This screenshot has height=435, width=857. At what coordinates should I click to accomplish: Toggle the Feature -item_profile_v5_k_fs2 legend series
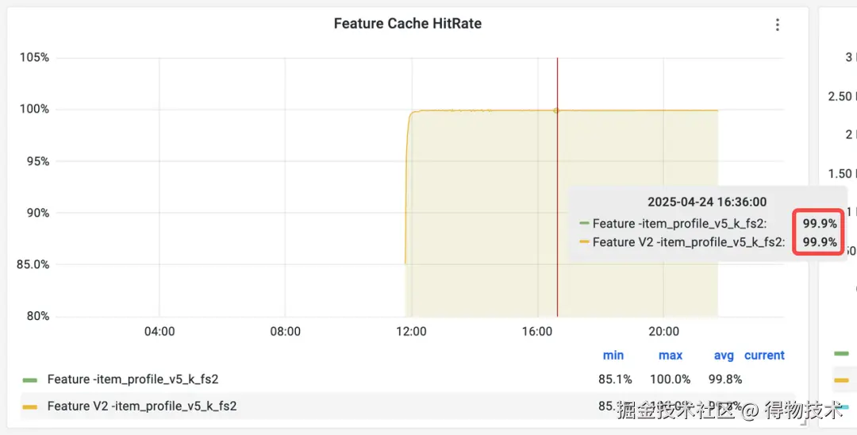[x=133, y=379]
